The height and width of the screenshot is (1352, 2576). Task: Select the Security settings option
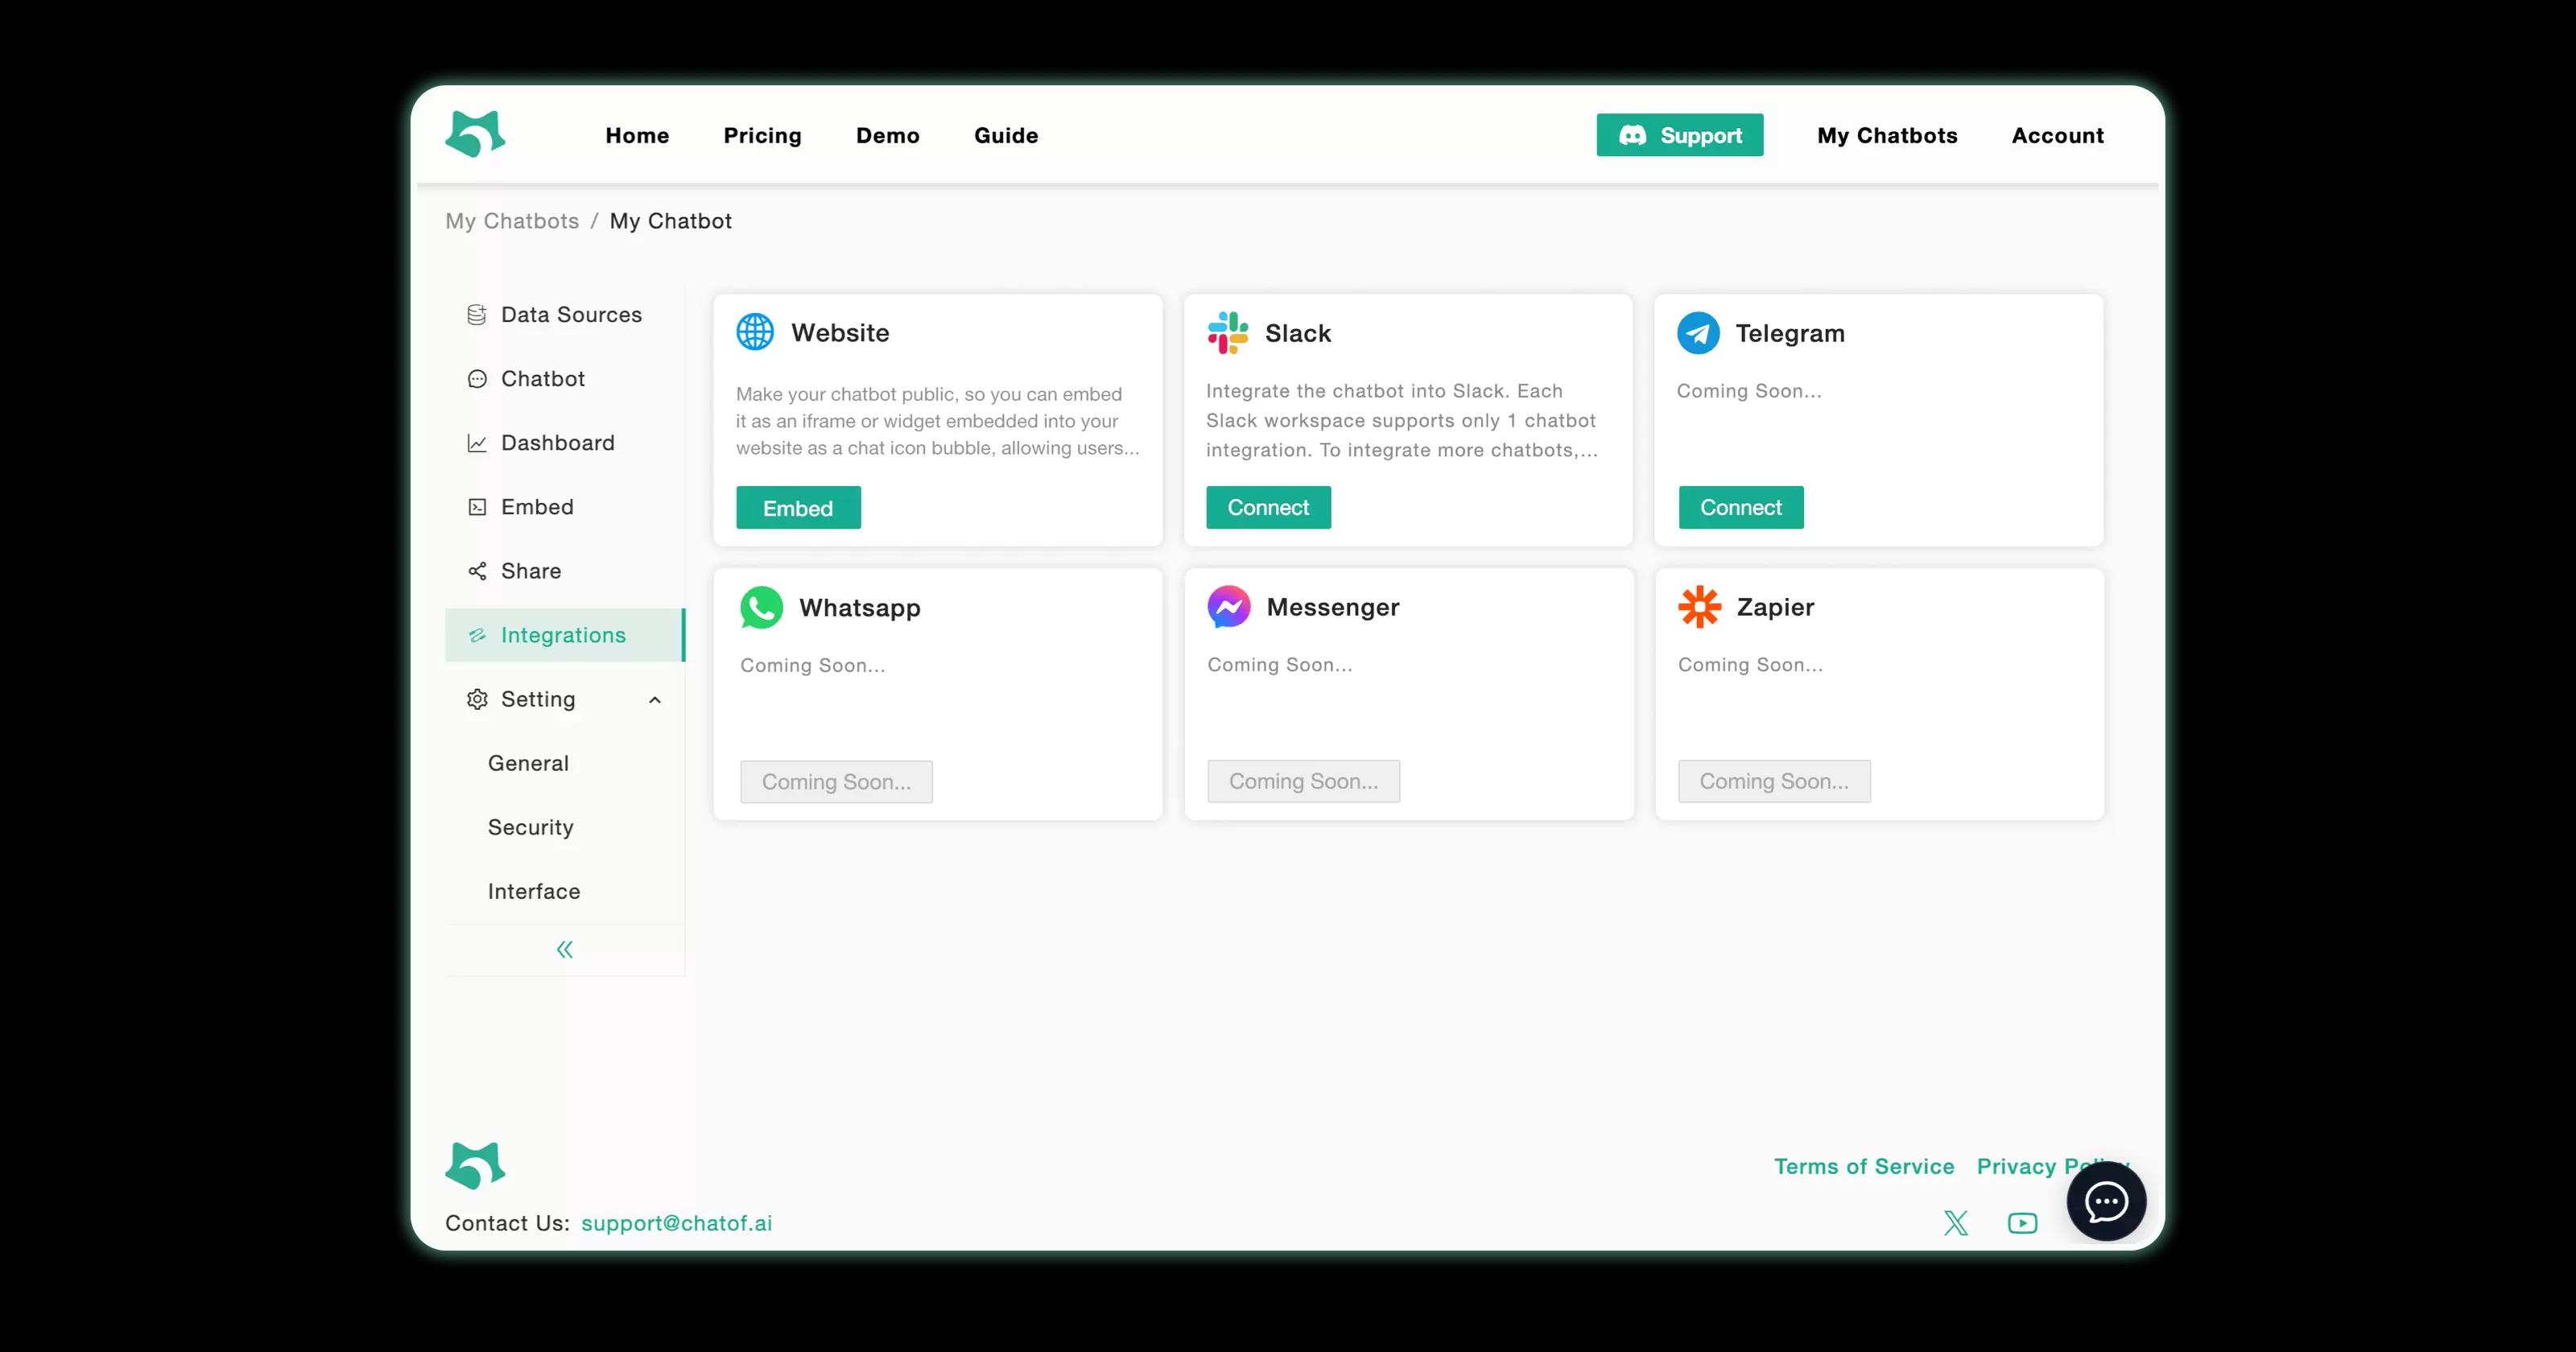point(530,826)
